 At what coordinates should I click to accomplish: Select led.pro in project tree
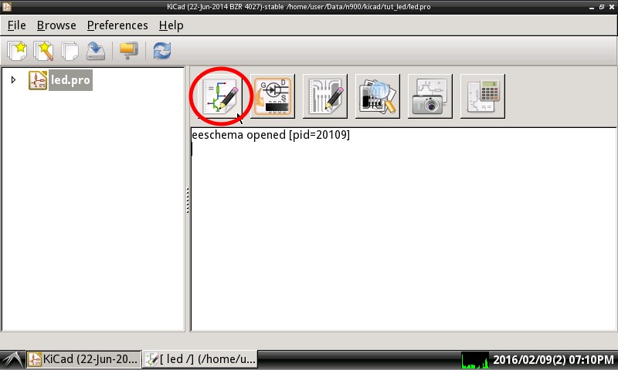70,80
